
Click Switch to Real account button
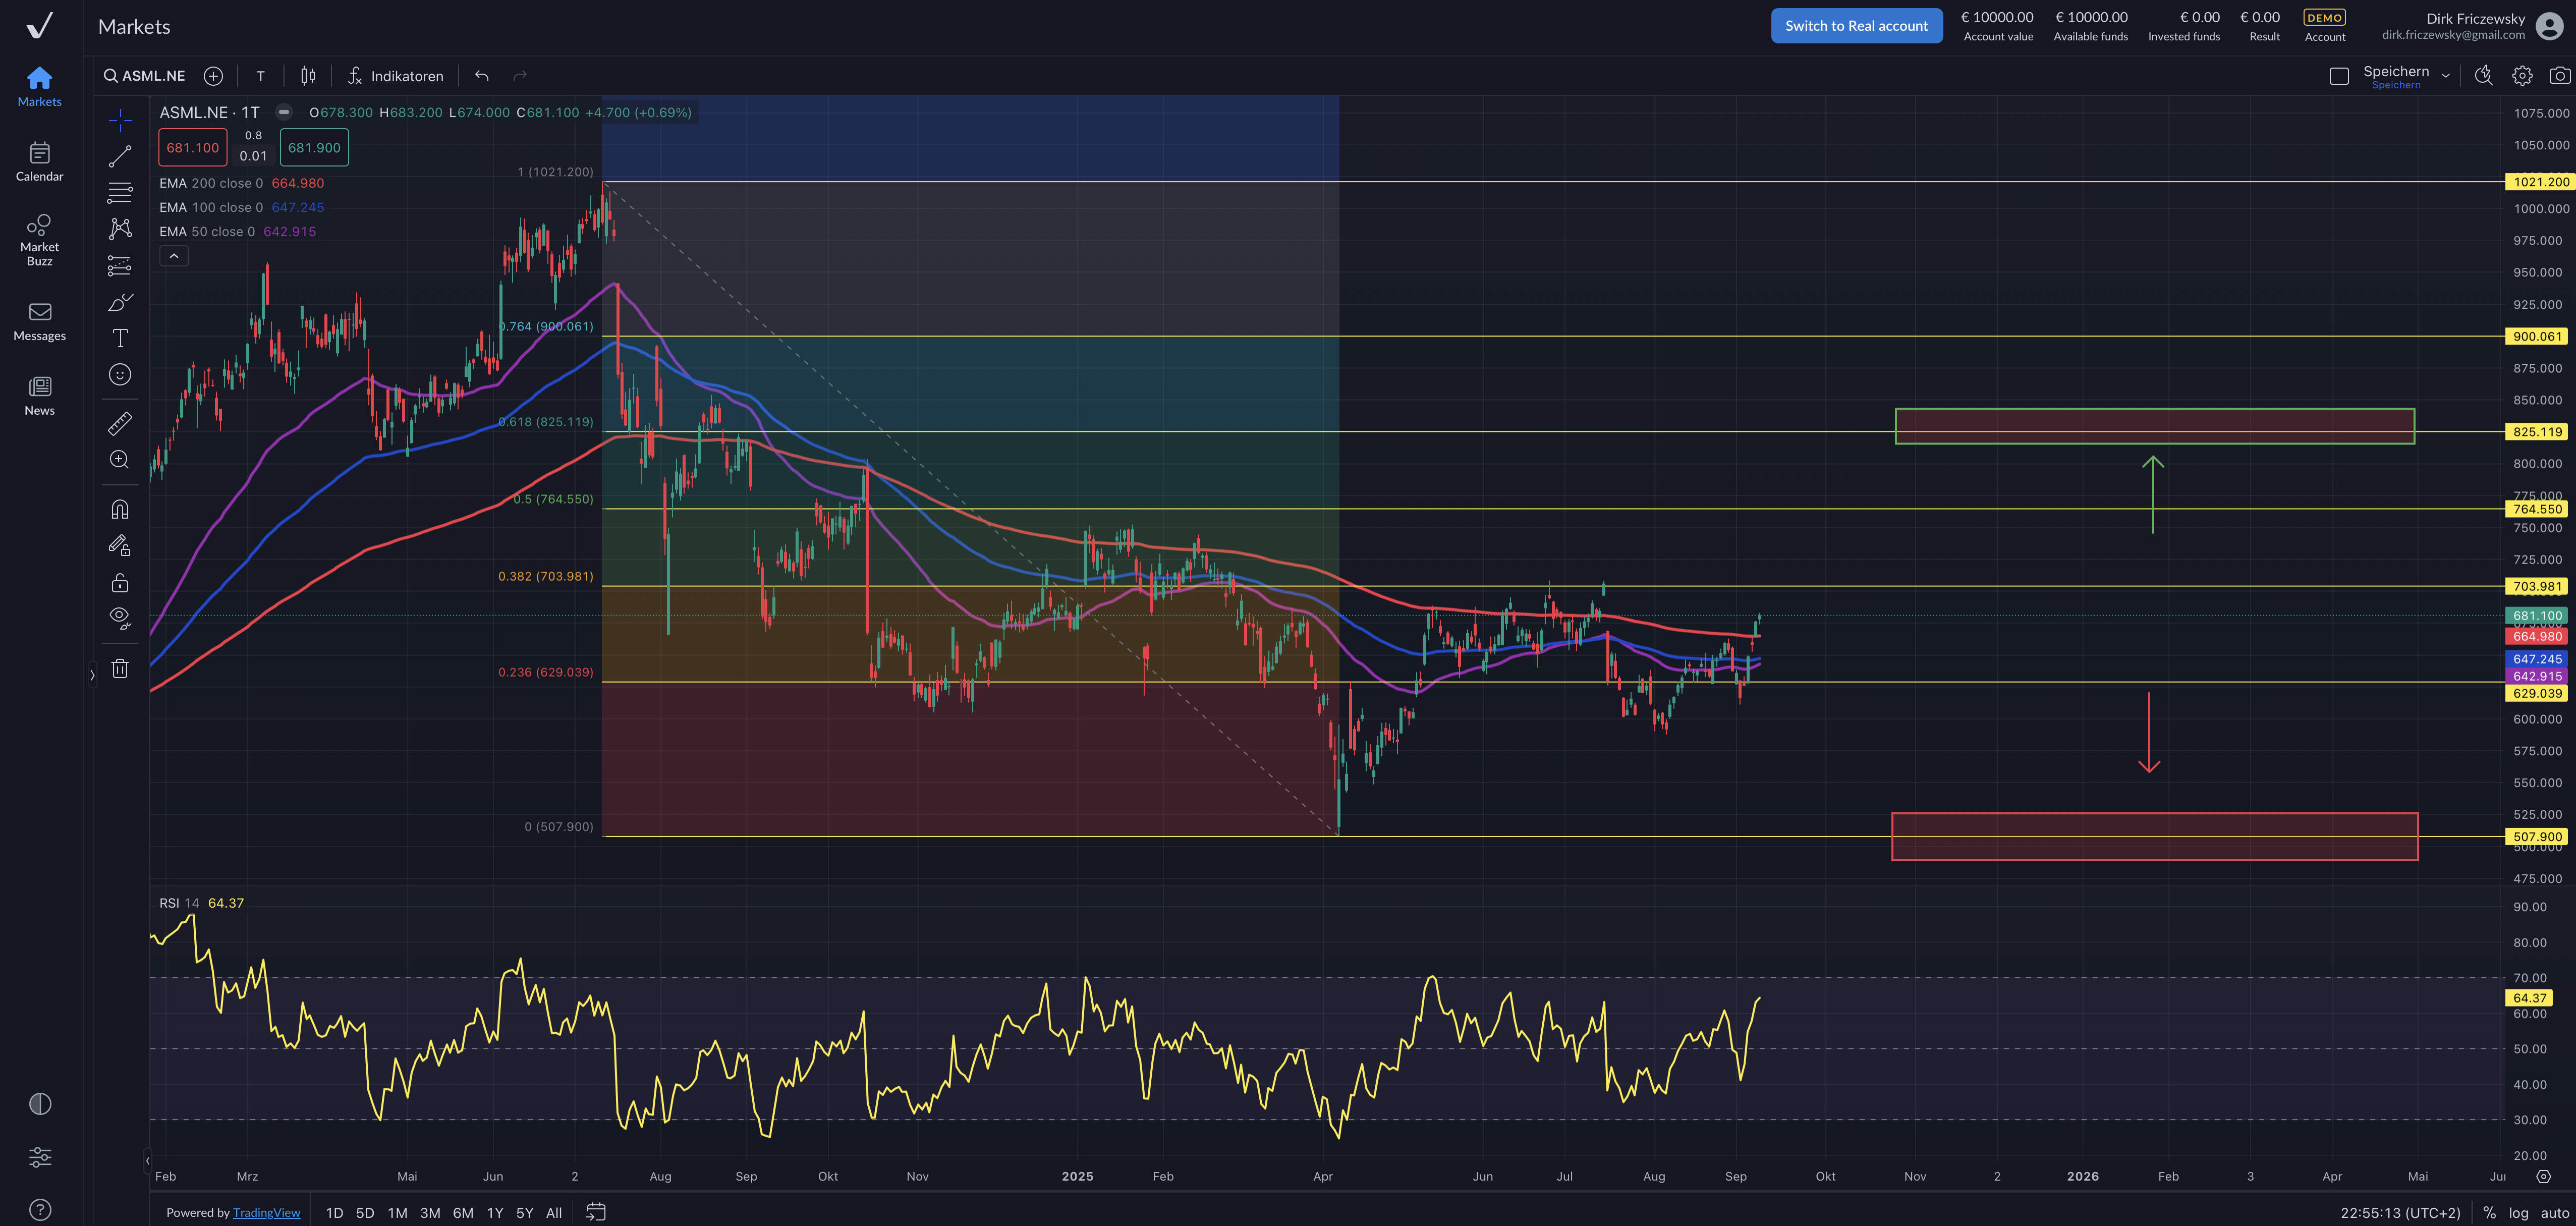tap(1856, 26)
